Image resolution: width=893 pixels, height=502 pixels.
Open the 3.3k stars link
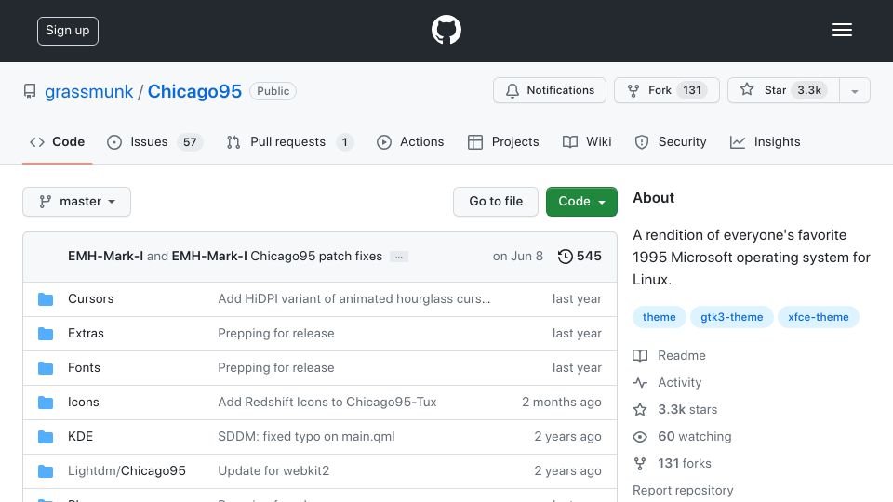687,409
